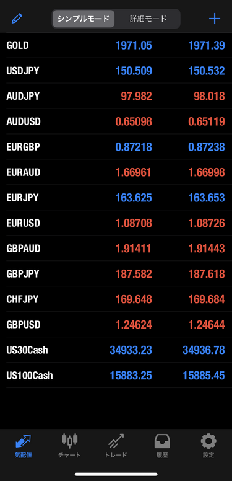Select the EURAUD symbol row
This screenshot has width=232, height=481.
coord(116,172)
